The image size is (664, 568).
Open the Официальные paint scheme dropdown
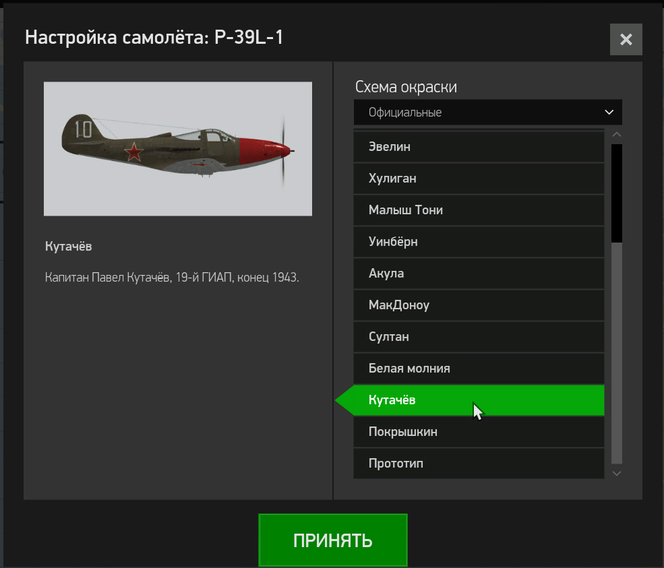click(x=487, y=112)
